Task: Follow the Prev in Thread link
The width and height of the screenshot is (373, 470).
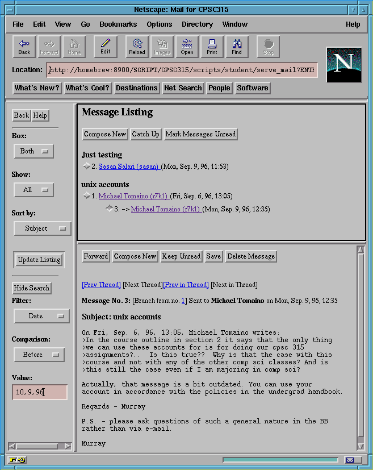Action: 186,285
